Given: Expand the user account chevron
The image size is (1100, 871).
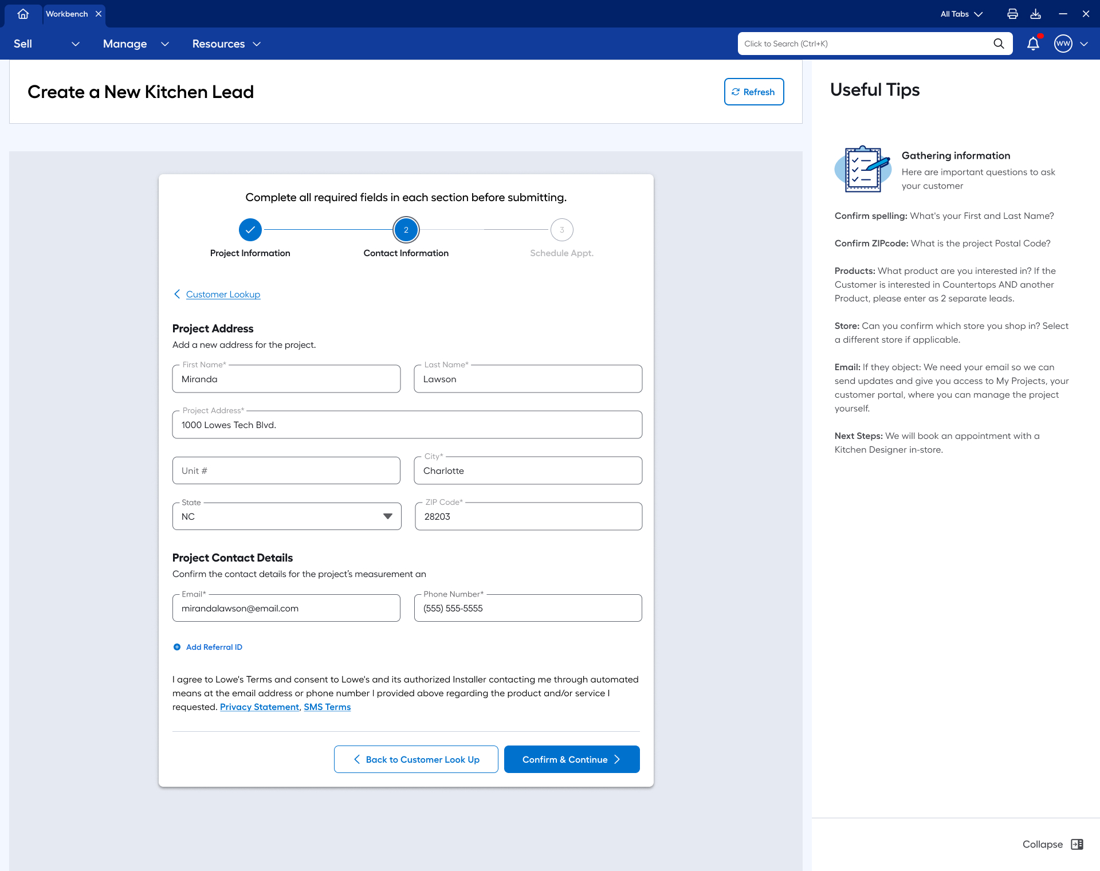Looking at the screenshot, I should [x=1084, y=44].
